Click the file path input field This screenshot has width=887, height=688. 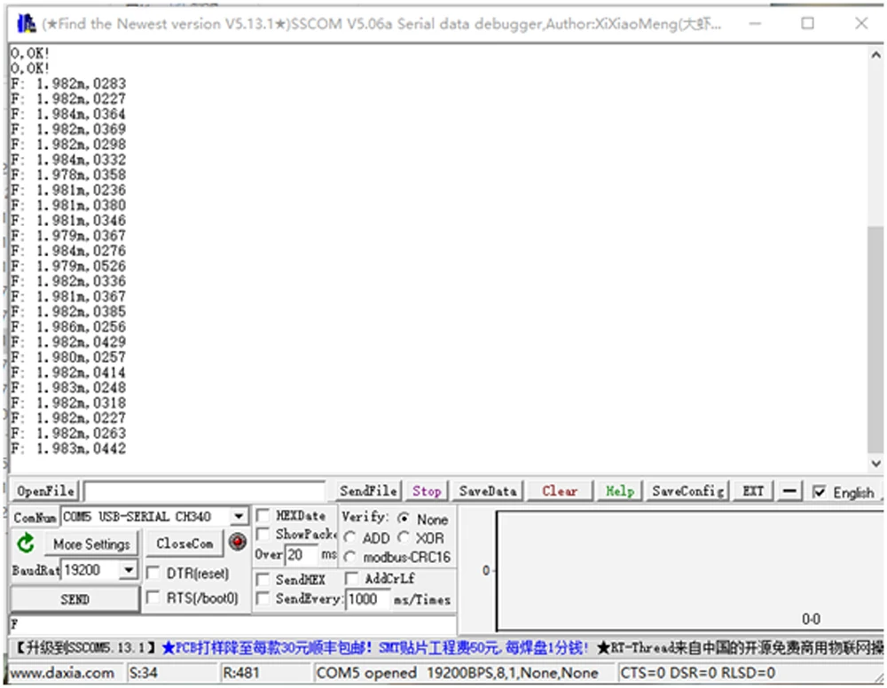(204, 490)
